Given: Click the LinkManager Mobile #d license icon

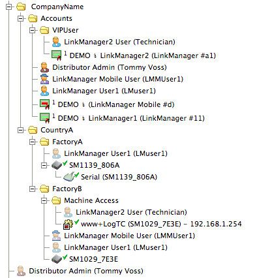Looking at the screenshot, I should pos(45,104).
